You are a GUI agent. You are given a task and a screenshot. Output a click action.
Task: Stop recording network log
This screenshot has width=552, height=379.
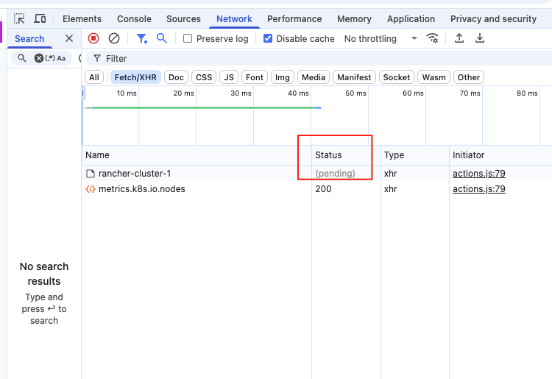[x=93, y=38]
